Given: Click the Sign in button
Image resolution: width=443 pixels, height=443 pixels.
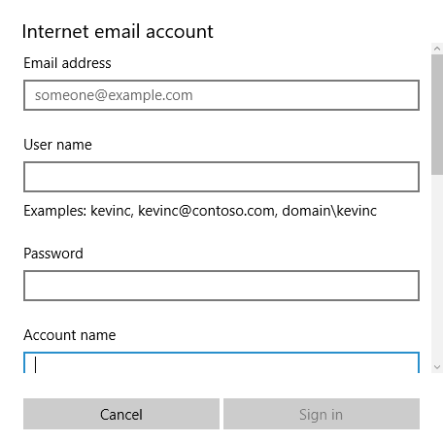Looking at the screenshot, I should click(x=322, y=414).
